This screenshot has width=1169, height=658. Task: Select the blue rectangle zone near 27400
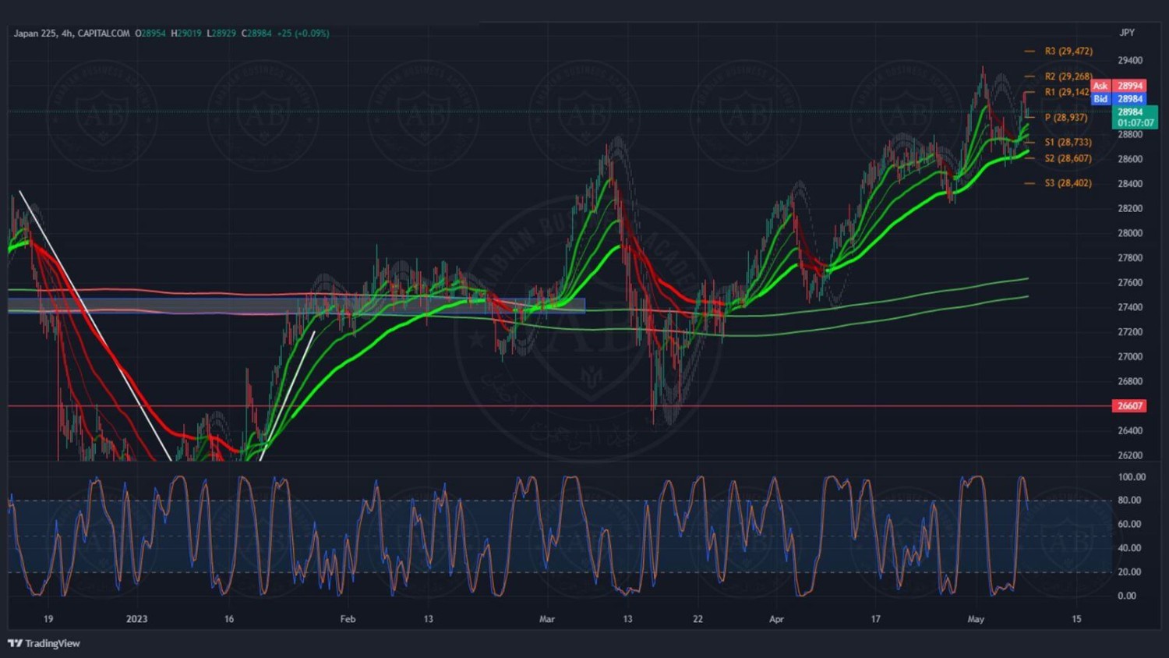[296, 306]
